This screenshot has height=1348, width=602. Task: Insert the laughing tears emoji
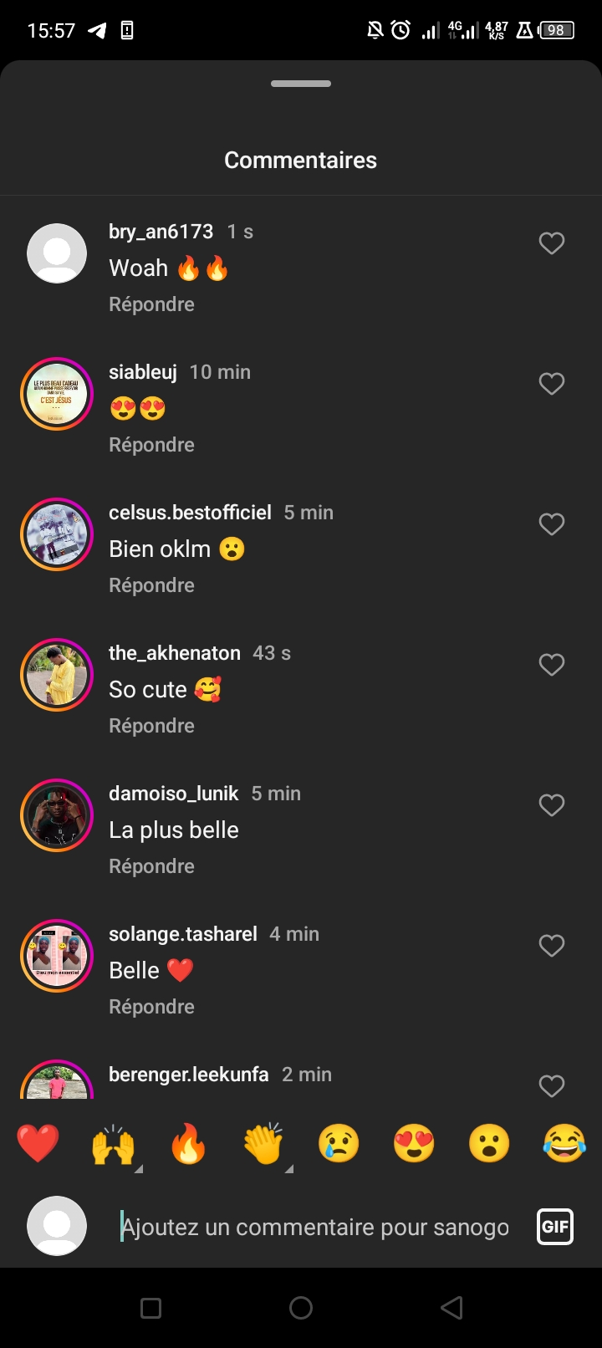(x=564, y=1144)
